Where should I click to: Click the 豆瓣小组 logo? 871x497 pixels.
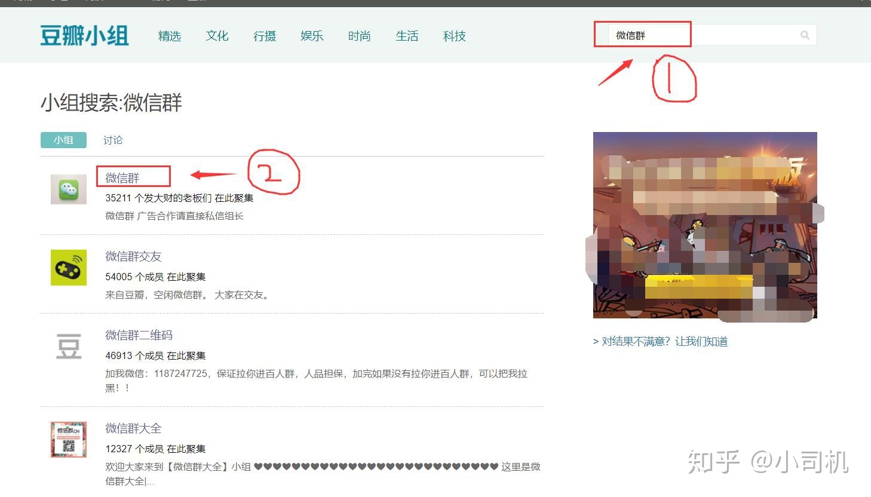(x=84, y=36)
